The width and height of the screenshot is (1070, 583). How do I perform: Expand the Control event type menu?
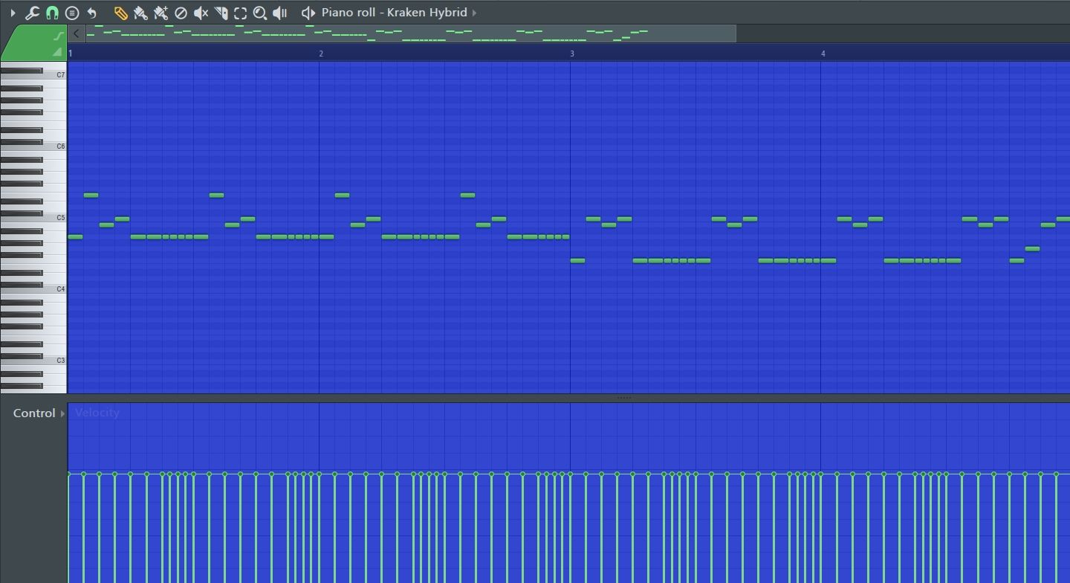[x=62, y=413]
